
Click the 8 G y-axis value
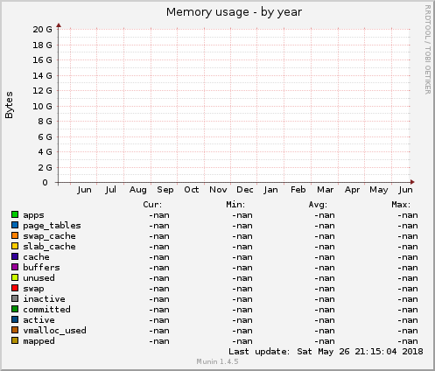tap(45, 122)
